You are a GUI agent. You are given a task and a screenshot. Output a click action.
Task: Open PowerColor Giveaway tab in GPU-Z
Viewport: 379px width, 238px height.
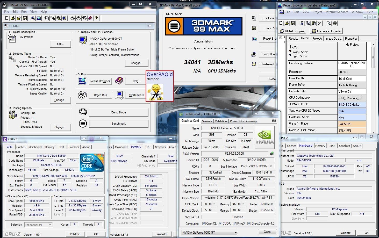243,121
